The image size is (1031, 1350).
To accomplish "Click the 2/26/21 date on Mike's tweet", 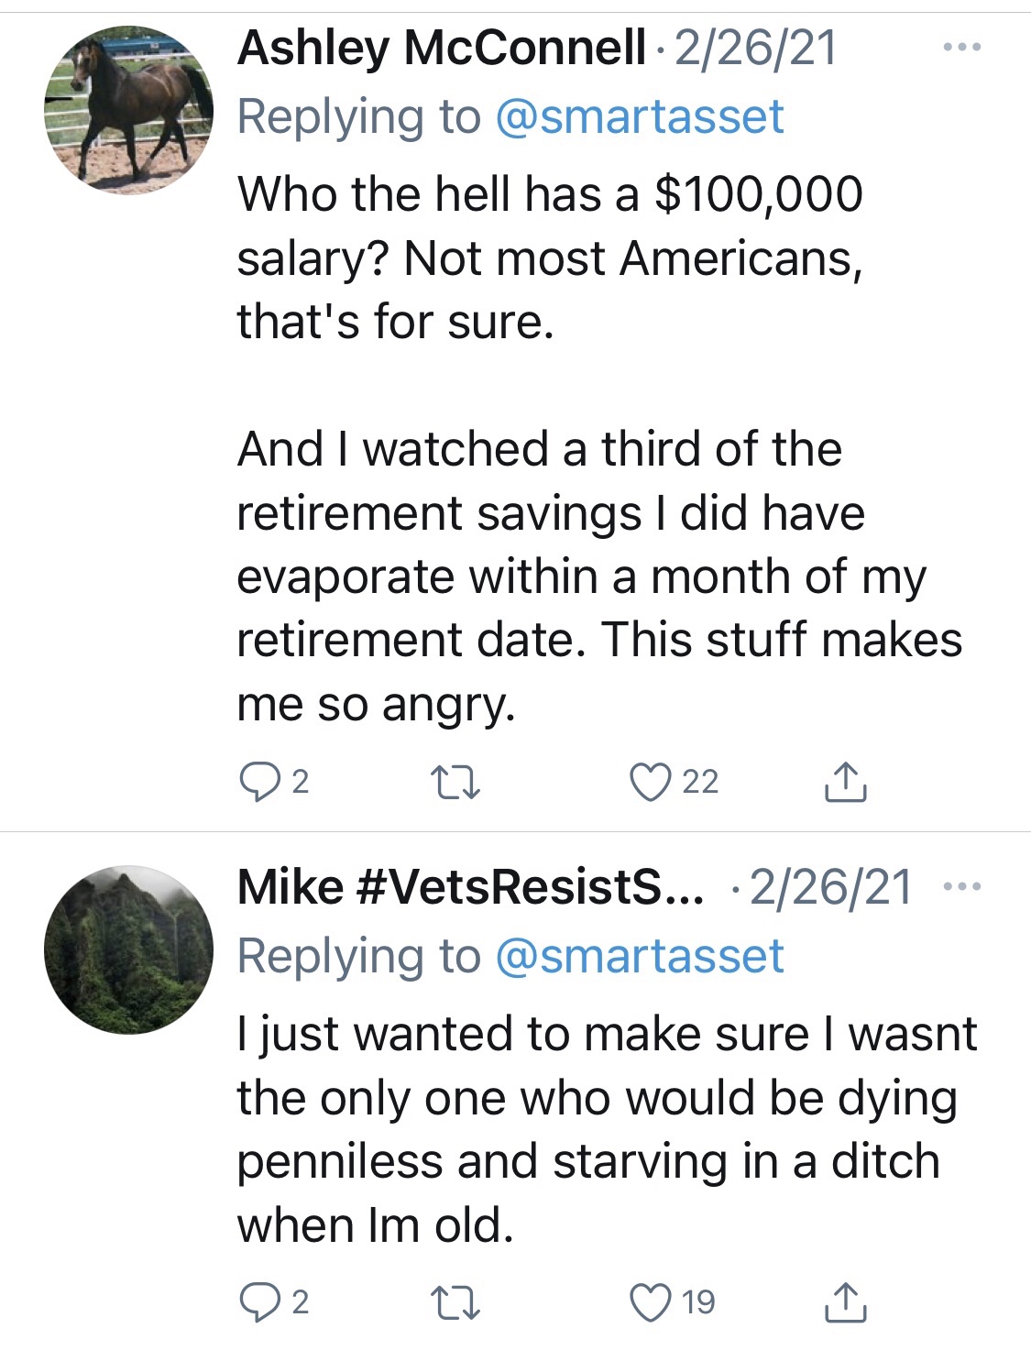I will [831, 887].
